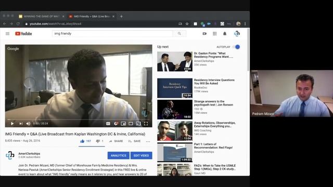Open the create video camera icon
The width and height of the screenshot is (333, 187).
tap(204, 33)
